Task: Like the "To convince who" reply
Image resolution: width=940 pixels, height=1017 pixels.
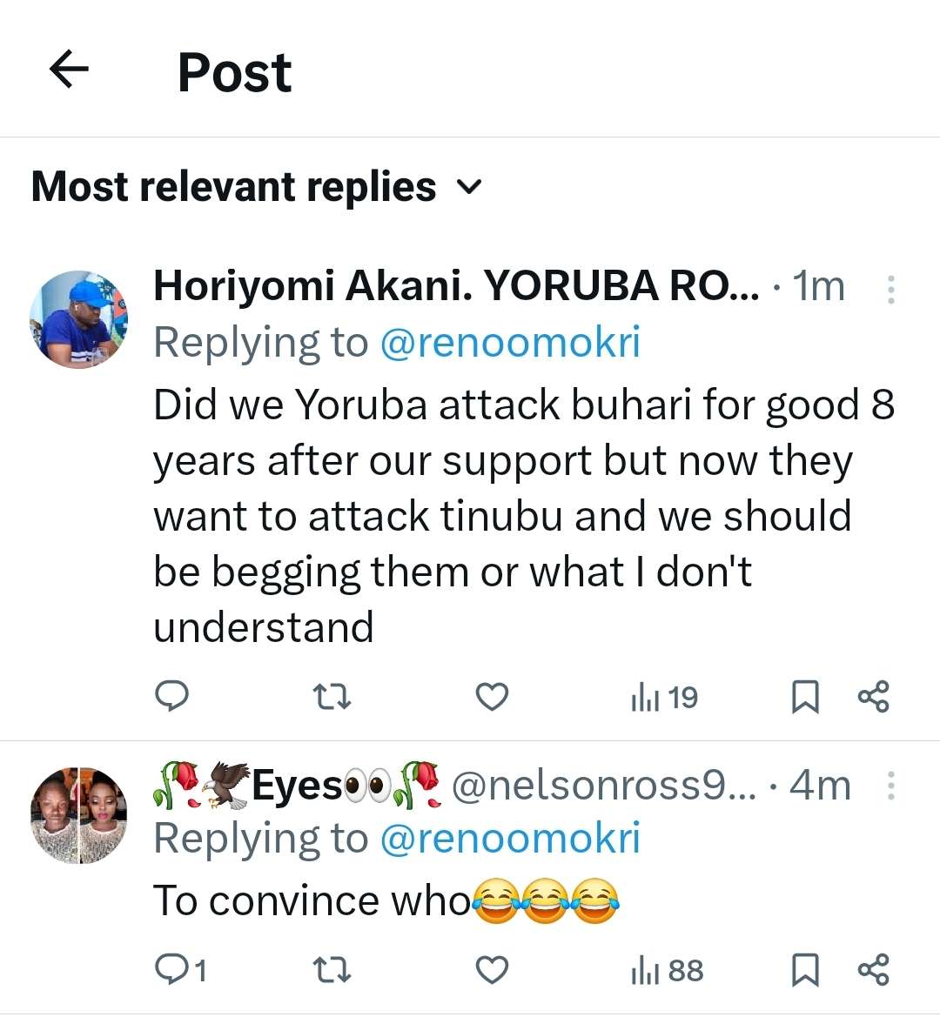Action: click(x=492, y=970)
